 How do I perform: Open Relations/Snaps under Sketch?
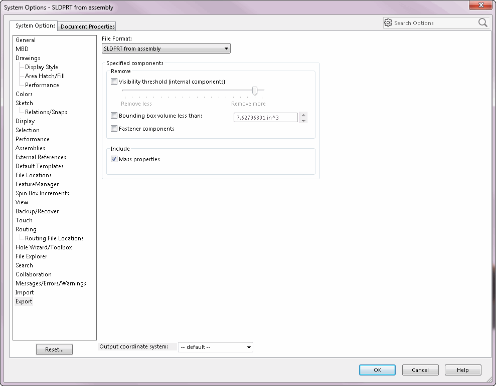click(x=46, y=112)
